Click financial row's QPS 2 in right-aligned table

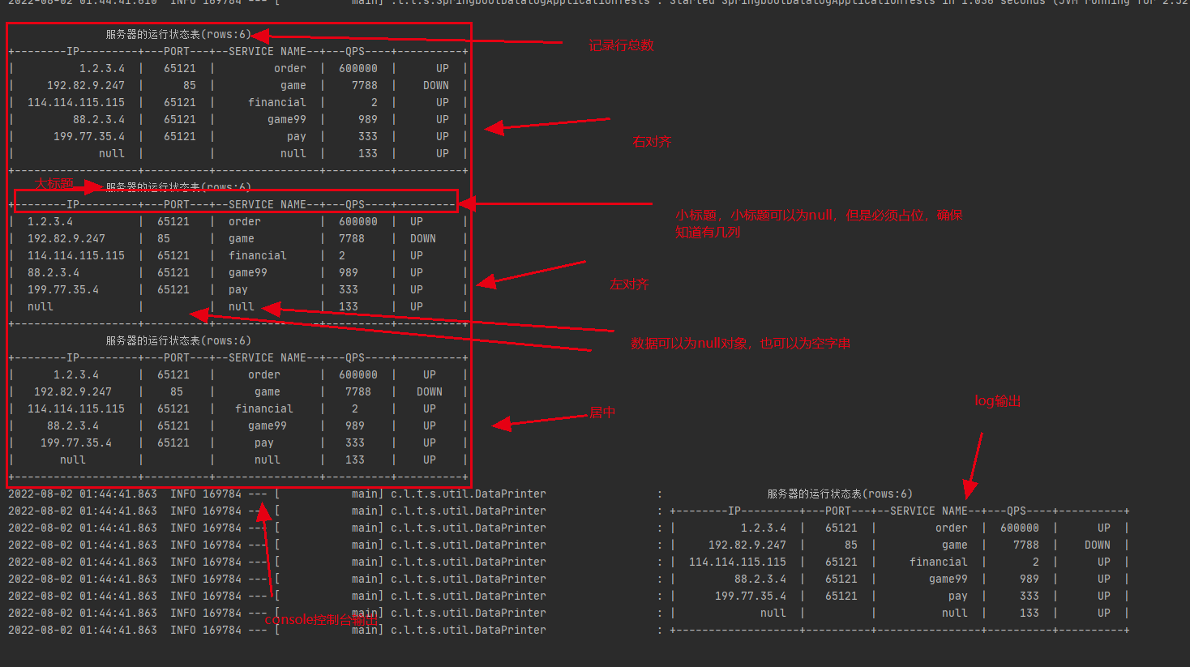point(375,102)
